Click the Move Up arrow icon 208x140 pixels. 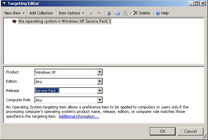point(91,13)
